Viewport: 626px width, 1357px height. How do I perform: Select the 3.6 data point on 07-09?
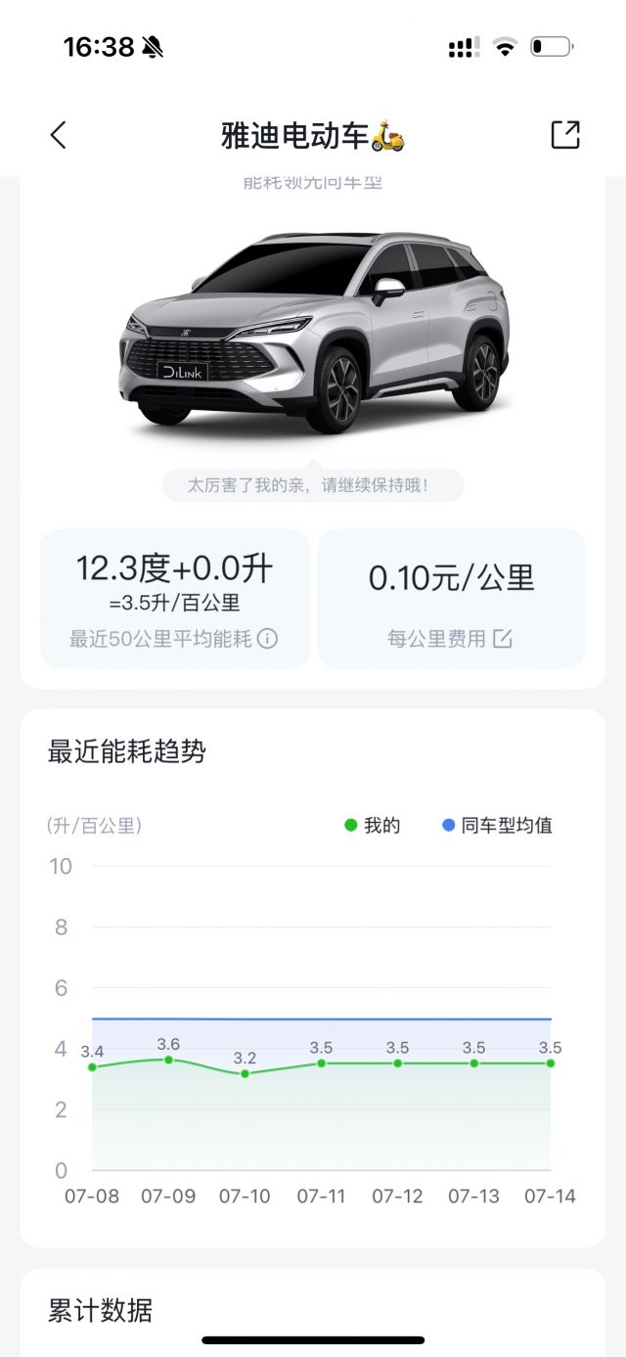click(167, 1061)
